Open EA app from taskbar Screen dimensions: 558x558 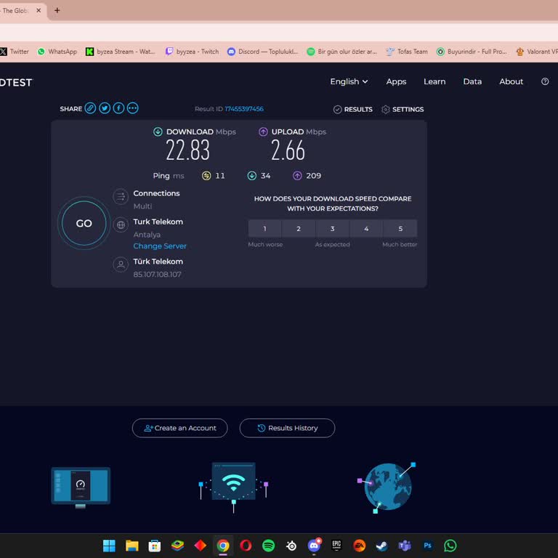(360, 545)
